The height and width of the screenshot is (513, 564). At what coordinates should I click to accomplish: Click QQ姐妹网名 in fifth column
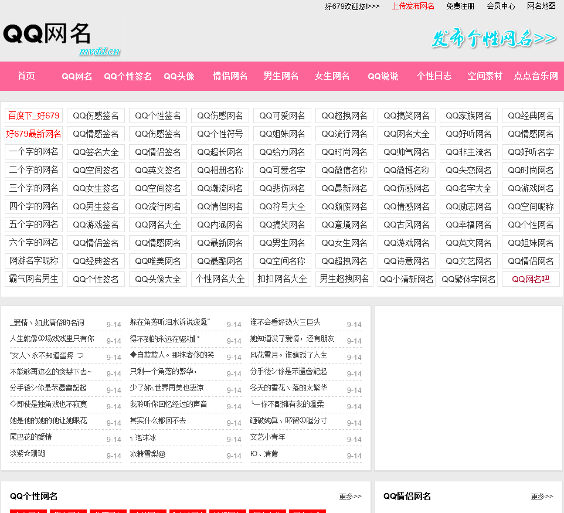(x=283, y=134)
